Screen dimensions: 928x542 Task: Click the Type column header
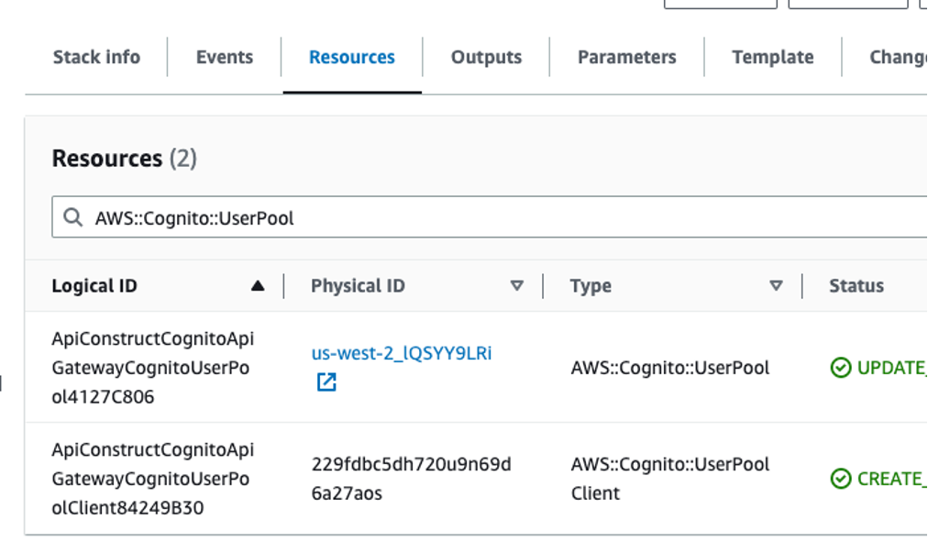click(591, 286)
